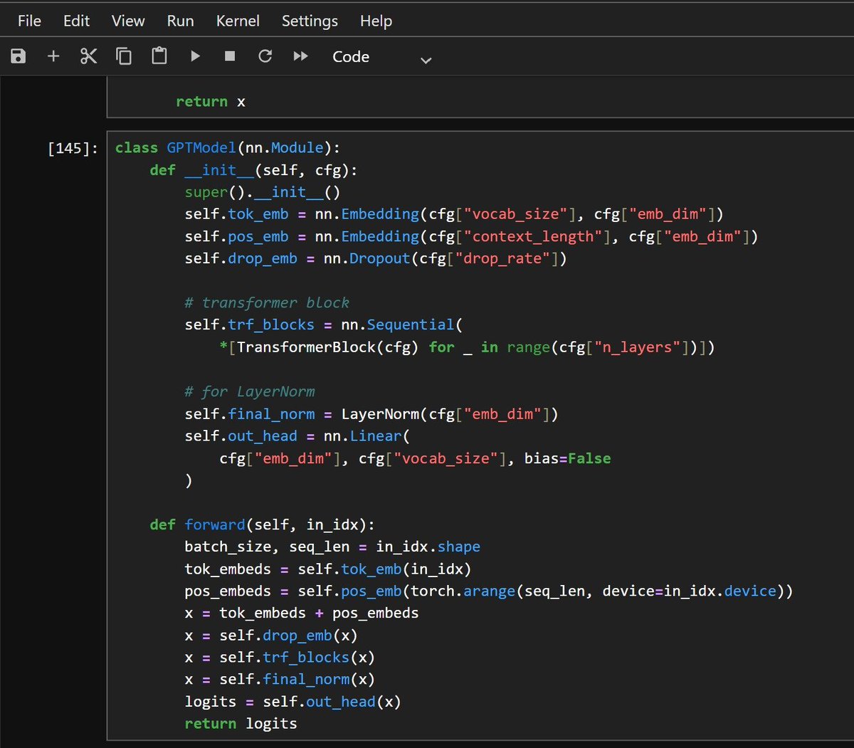The height and width of the screenshot is (748, 854).
Task: Click the 'def __init__(self, cfg):' line
Action: point(253,170)
